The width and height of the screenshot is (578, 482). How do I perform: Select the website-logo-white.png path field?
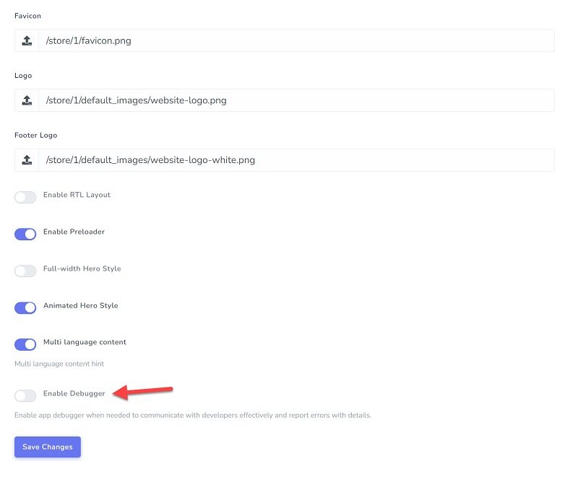click(296, 160)
